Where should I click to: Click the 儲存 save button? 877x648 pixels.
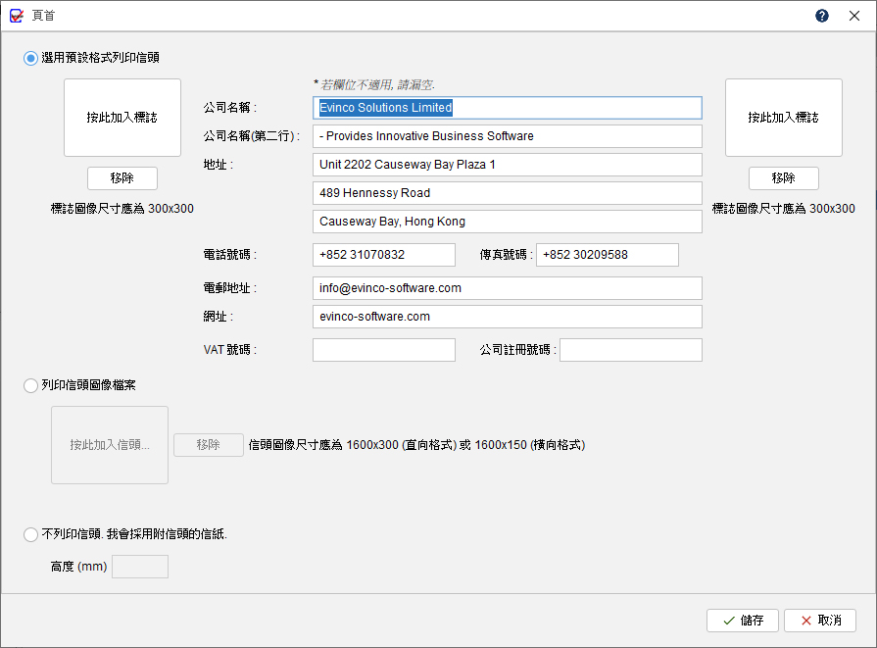point(742,621)
